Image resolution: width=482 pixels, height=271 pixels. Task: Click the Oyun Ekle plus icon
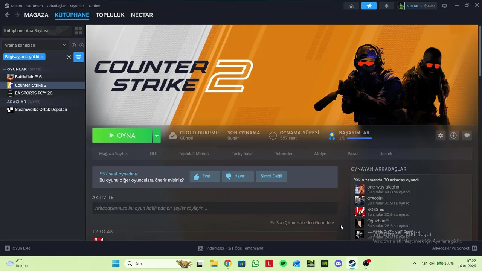point(7,248)
